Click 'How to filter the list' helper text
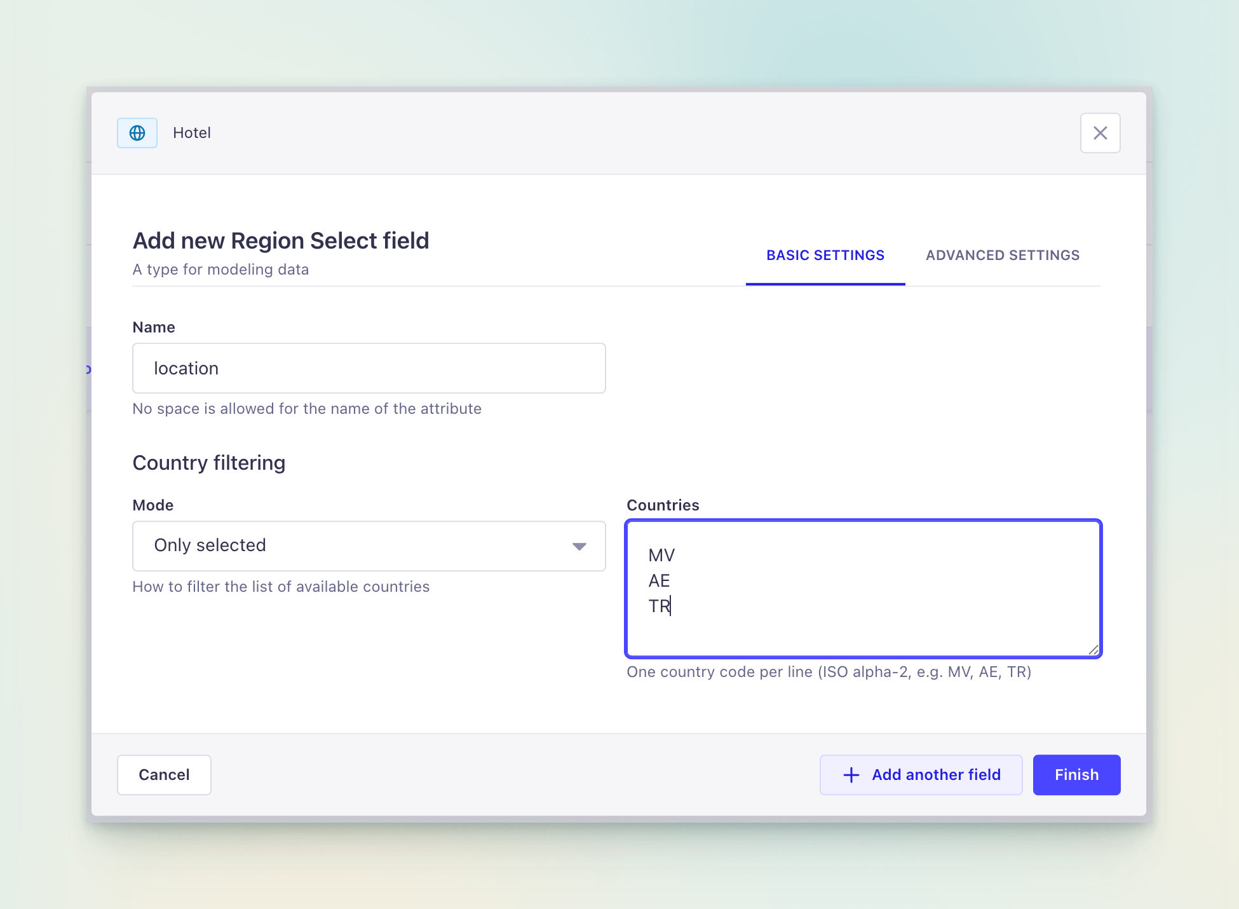 pos(281,587)
